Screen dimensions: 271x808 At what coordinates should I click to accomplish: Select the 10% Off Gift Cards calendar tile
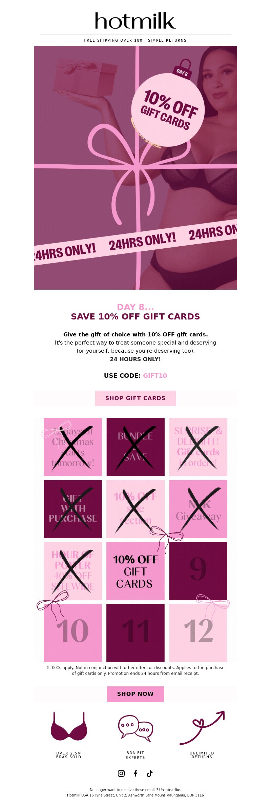click(135, 571)
